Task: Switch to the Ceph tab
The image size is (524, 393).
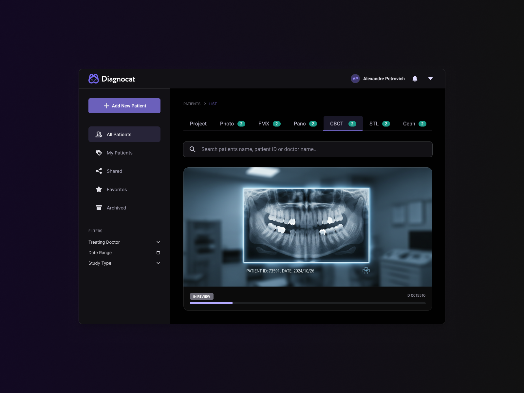Action: (x=415, y=124)
